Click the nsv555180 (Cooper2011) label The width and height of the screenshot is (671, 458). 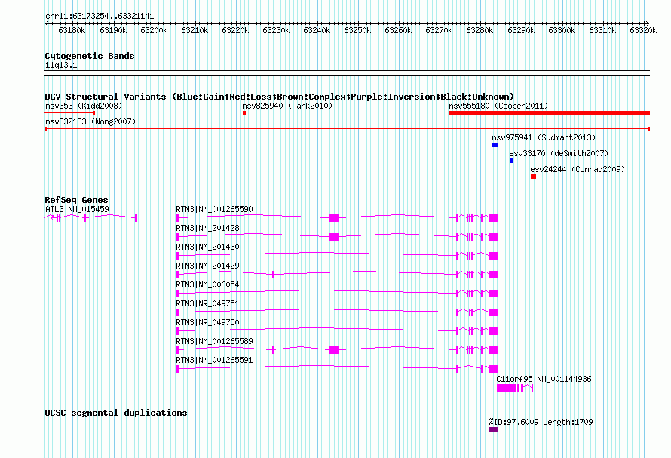point(498,106)
